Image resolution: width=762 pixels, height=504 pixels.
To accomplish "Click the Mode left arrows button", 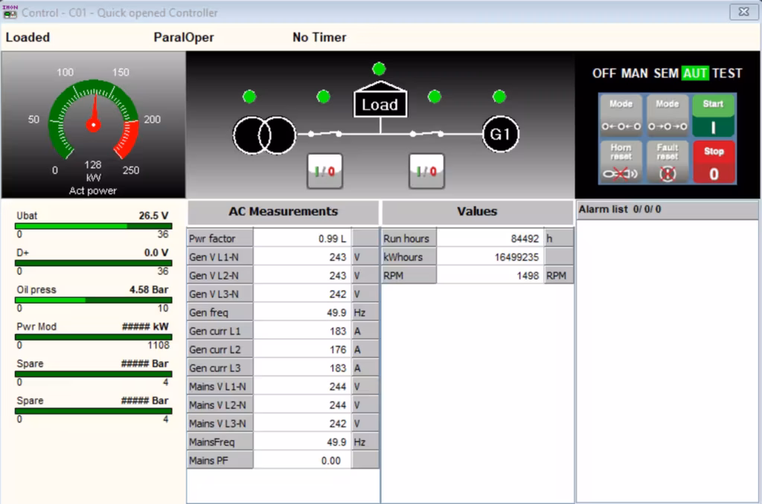I will [x=621, y=115].
